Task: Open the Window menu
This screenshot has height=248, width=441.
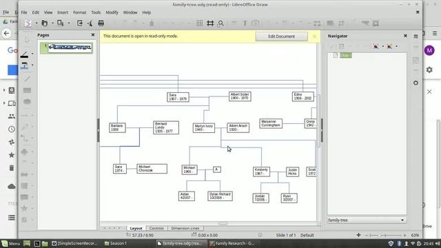Action: 130,12
